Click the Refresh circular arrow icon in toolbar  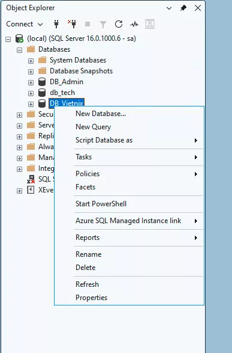coord(119,24)
